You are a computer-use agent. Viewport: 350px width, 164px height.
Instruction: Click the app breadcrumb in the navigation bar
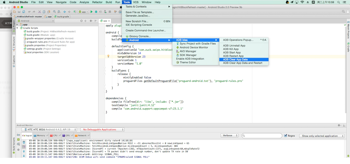48,16
